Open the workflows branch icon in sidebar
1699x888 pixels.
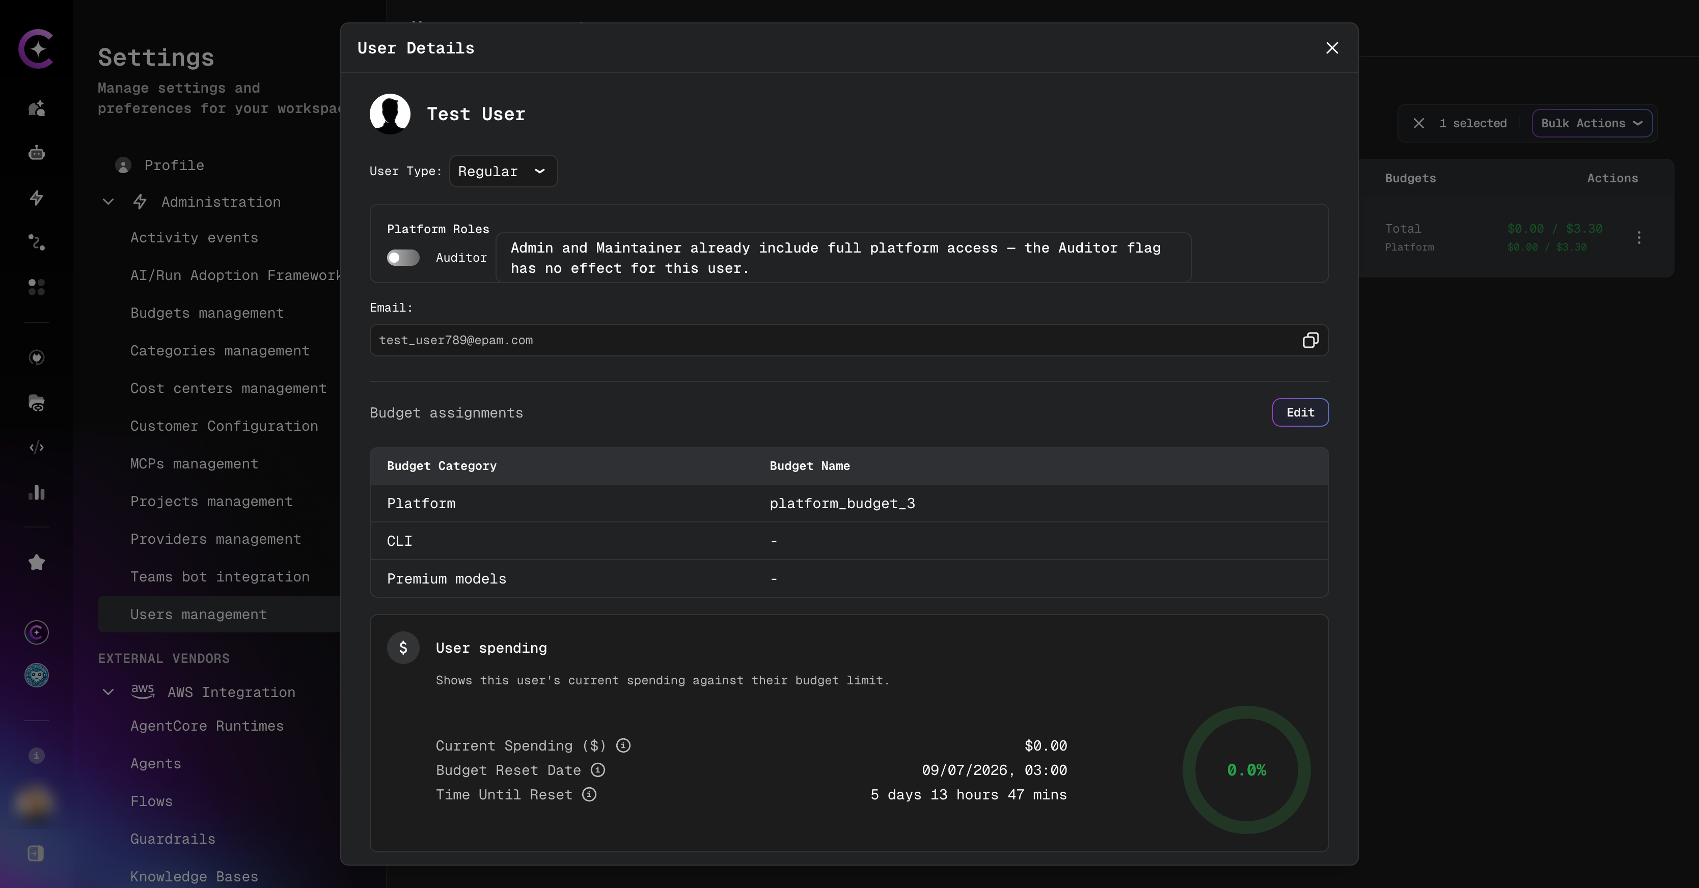pyautogui.click(x=36, y=242)
